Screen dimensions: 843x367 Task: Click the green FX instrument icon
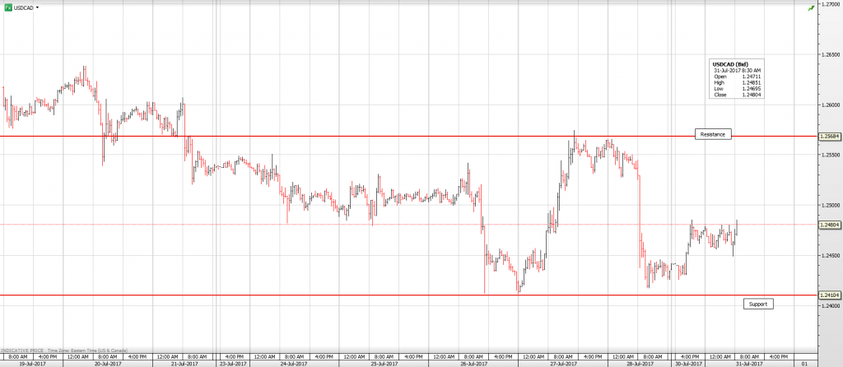coord(7,7)
